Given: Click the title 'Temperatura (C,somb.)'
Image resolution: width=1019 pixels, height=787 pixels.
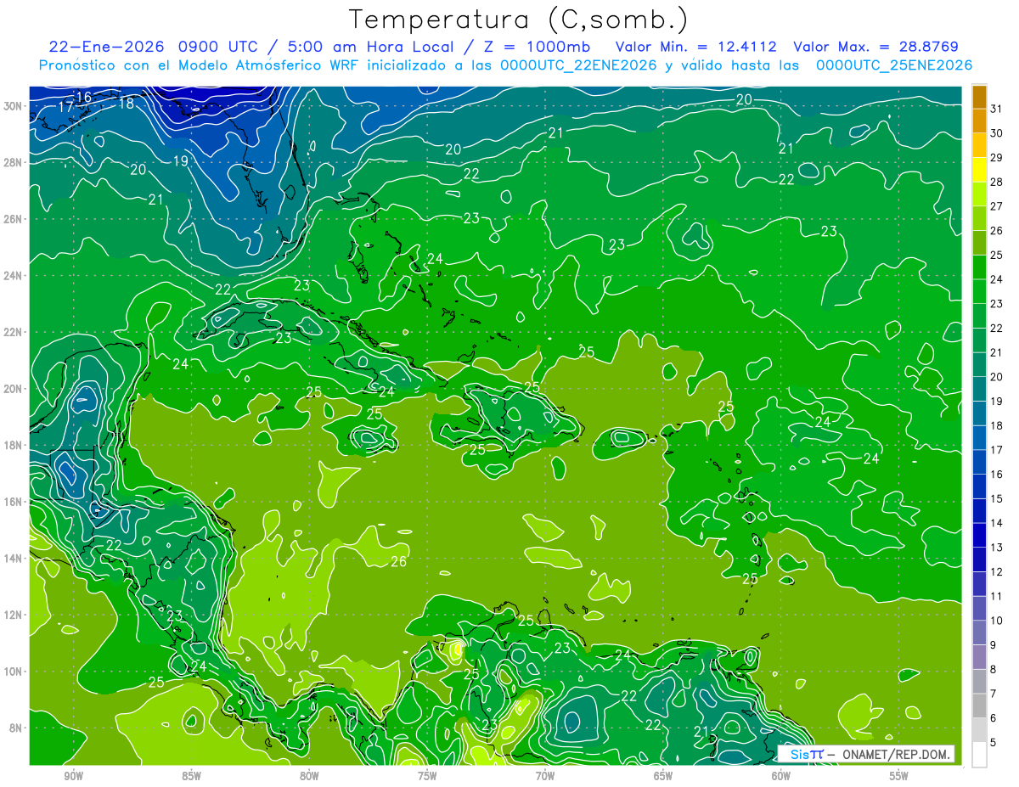Looking at the screenshot, I should click(x=519, y=20).
